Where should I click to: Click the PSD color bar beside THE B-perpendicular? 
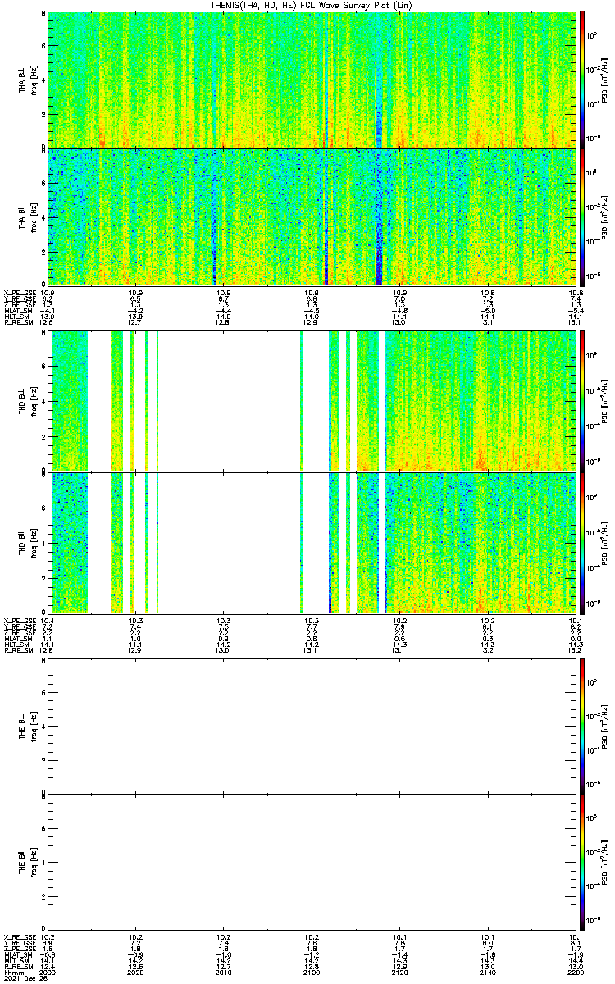582,725
